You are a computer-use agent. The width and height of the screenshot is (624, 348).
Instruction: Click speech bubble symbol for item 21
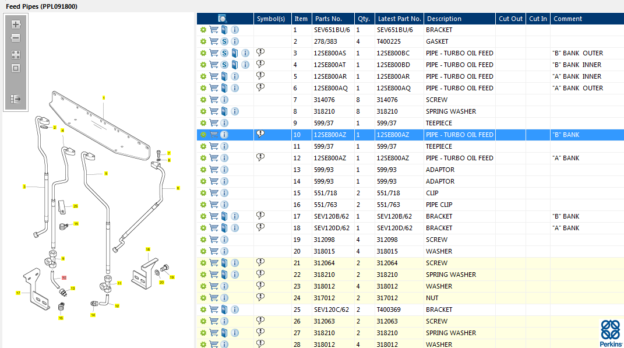[x=260, y=262]
